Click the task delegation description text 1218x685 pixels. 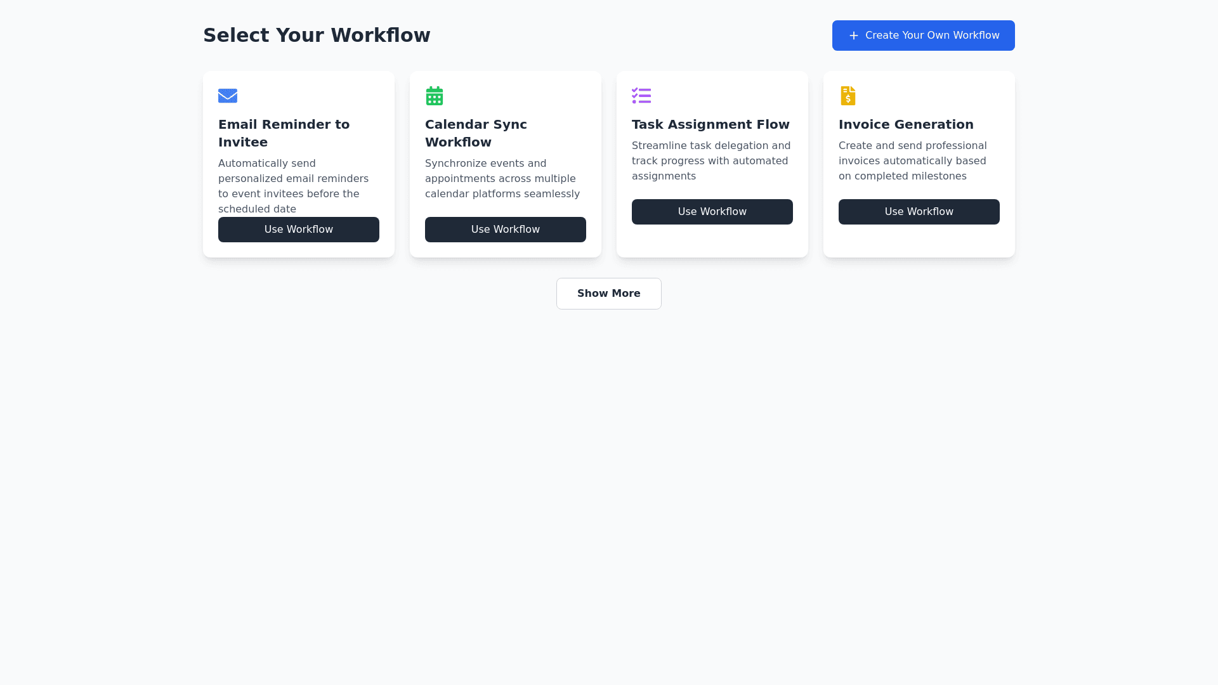(711, 161)
